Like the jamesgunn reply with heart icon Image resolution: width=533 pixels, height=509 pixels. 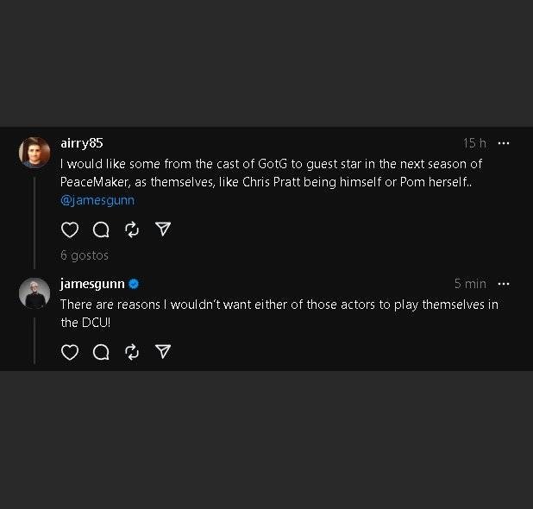[x=70, y=351]
